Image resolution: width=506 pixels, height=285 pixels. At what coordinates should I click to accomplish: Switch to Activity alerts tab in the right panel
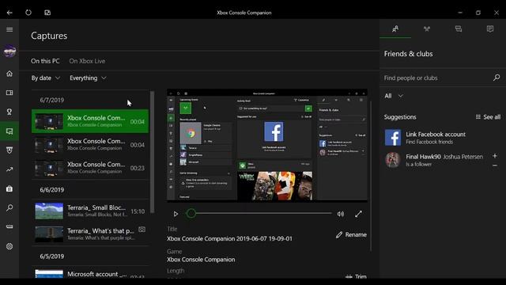(490, 29)
